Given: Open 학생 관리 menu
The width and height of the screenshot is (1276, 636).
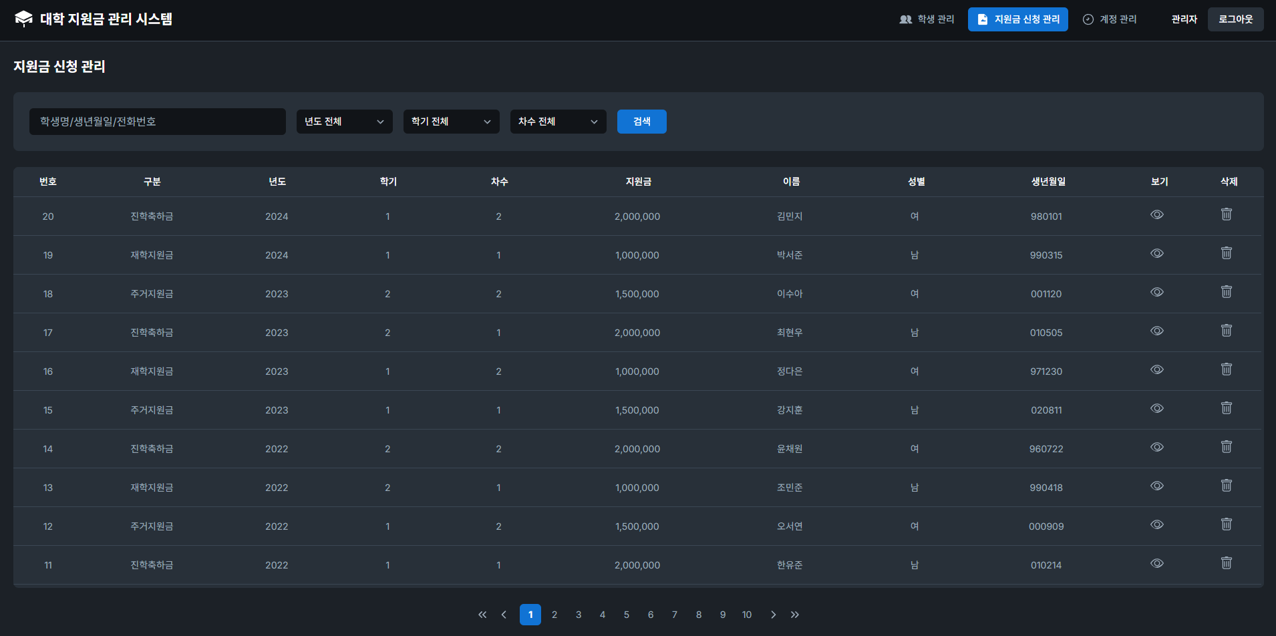Looking at the screenshot, I should pos(927,19).
